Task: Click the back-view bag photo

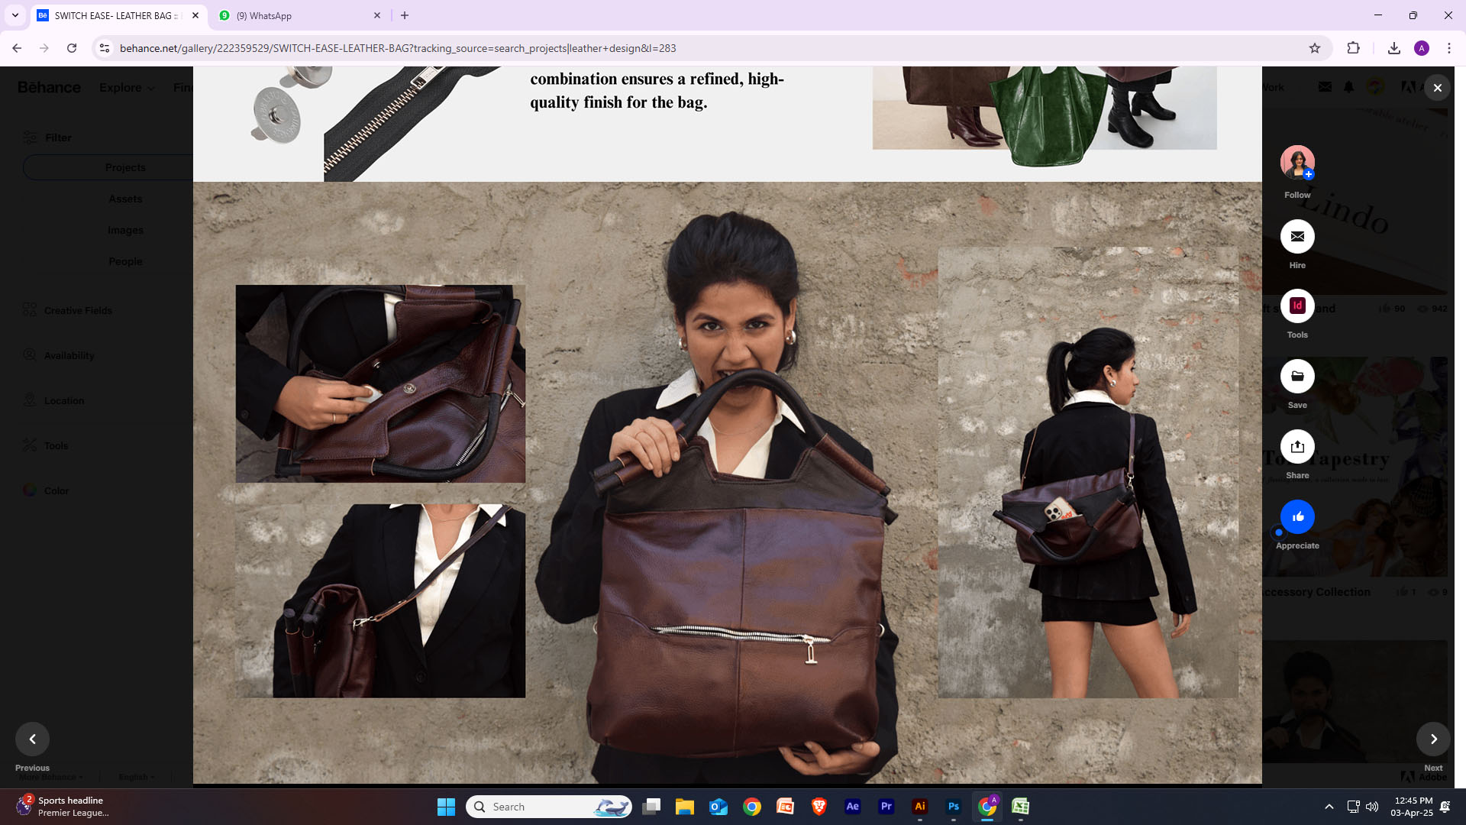Action: click(1087, 472)
